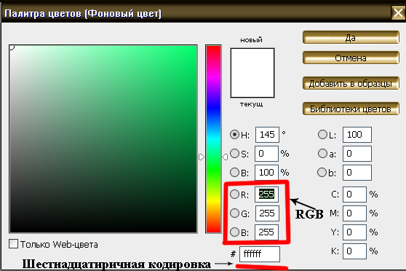Select the S saturation radio button
Image resolution: width=406 pixels, height=271 pixels.
pos(234,153)
